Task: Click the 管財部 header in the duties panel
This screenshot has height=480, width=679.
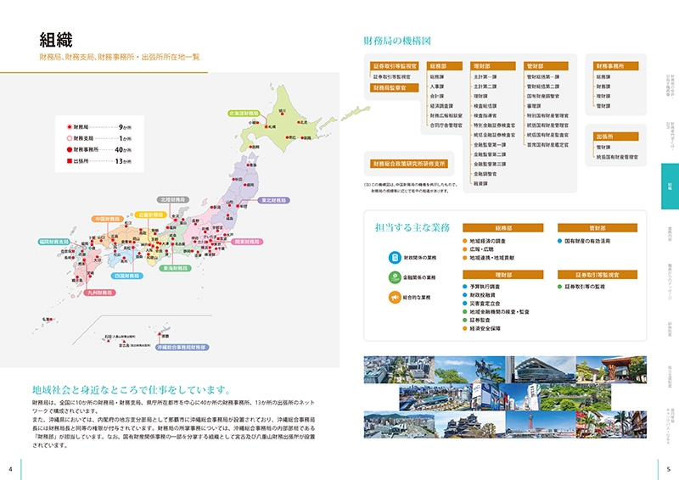Action: pos(598,228)
